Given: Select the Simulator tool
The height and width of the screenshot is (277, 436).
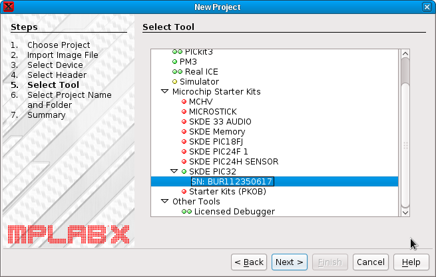Looking at the screenshot, I should click(x=200, y=82).
